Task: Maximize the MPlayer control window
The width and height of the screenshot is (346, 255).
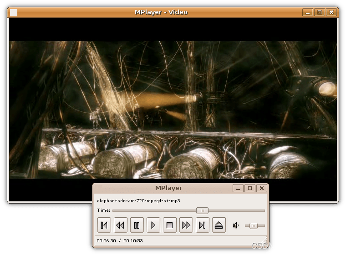Action: [x=250, y=189]
